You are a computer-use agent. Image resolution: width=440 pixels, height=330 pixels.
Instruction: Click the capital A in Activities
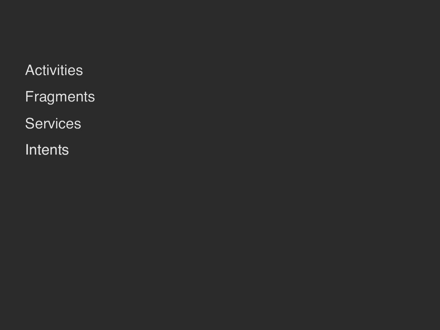[30, 70]
